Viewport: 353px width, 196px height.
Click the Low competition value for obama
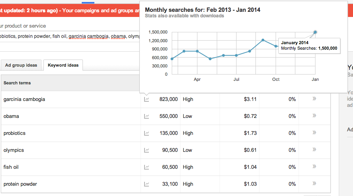tap(187, 116)
